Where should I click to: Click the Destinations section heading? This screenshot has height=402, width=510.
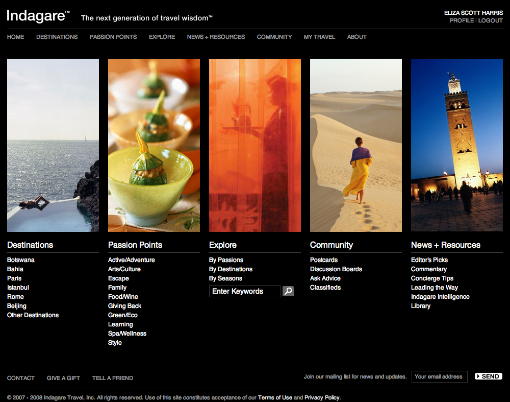pos(30,245)
